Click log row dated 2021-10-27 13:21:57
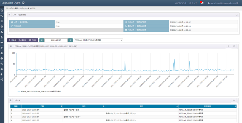242x123 pixels. point(123,120)
